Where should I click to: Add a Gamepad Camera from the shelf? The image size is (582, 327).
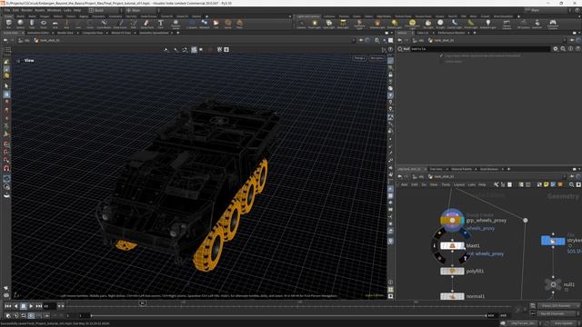coord(553,25)
